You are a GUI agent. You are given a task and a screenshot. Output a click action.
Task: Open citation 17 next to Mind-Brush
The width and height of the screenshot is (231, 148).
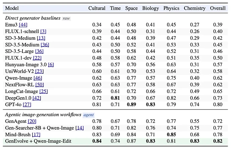[36, 134]
